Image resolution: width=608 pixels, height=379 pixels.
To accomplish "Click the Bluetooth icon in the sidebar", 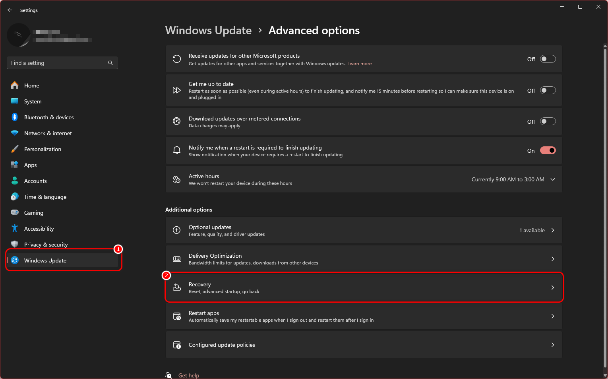I will coord(15,117).
